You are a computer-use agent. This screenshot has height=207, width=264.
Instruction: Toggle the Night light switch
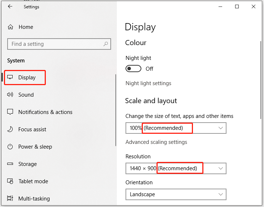pos(133,69)
